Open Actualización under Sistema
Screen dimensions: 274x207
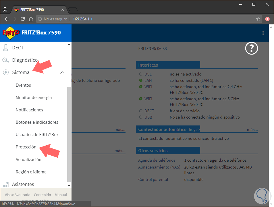click(x=28, y=160)
